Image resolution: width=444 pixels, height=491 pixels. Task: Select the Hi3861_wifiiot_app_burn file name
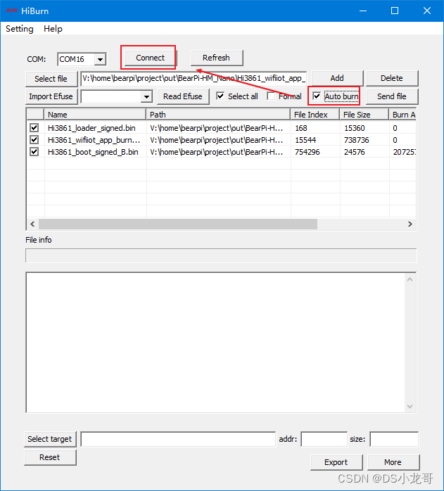pos(94,140)
